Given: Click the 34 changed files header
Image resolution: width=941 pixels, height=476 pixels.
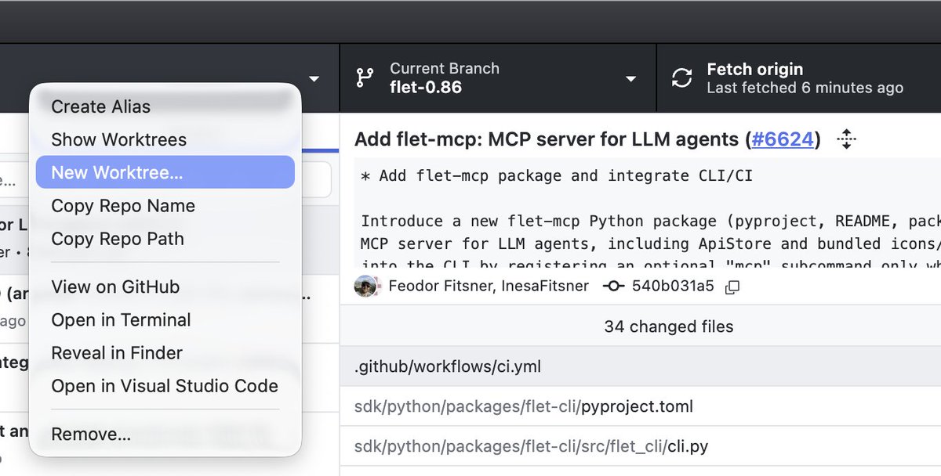Looking at the screenshot, I should tap(669, 326).
